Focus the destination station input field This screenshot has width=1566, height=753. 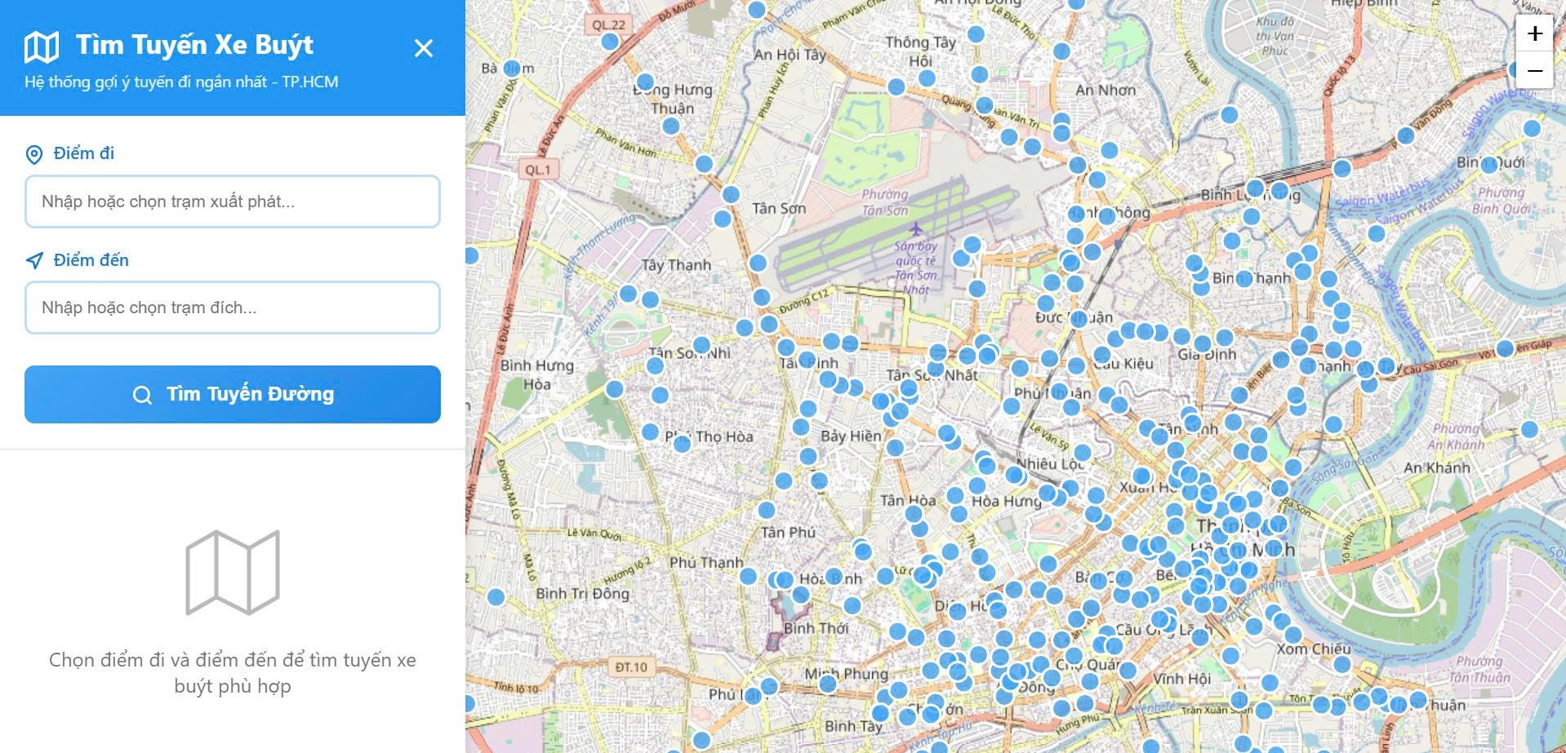(233, 308)
